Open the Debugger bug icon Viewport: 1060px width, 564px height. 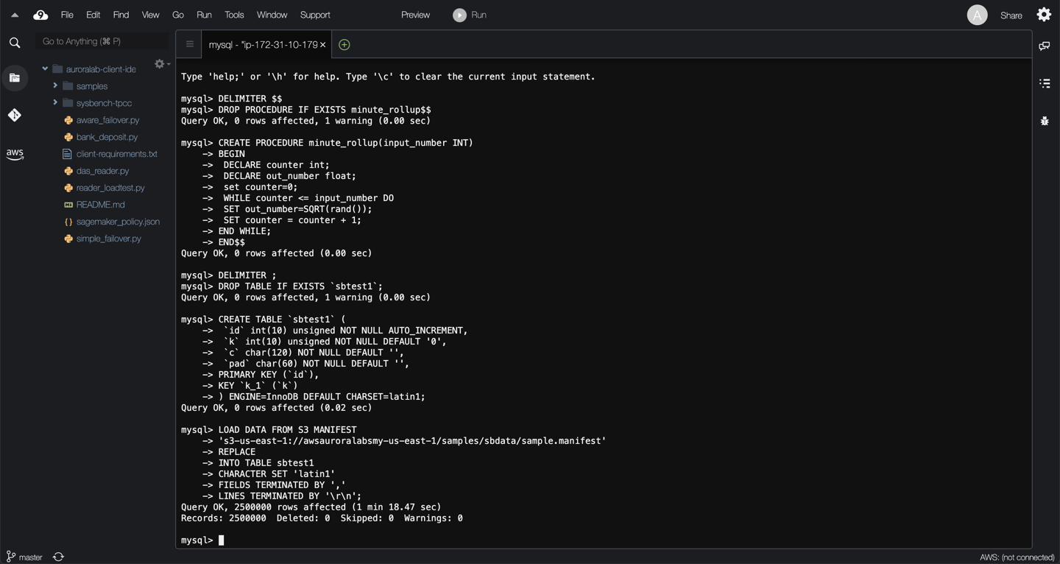click(x=1045, y=121)
